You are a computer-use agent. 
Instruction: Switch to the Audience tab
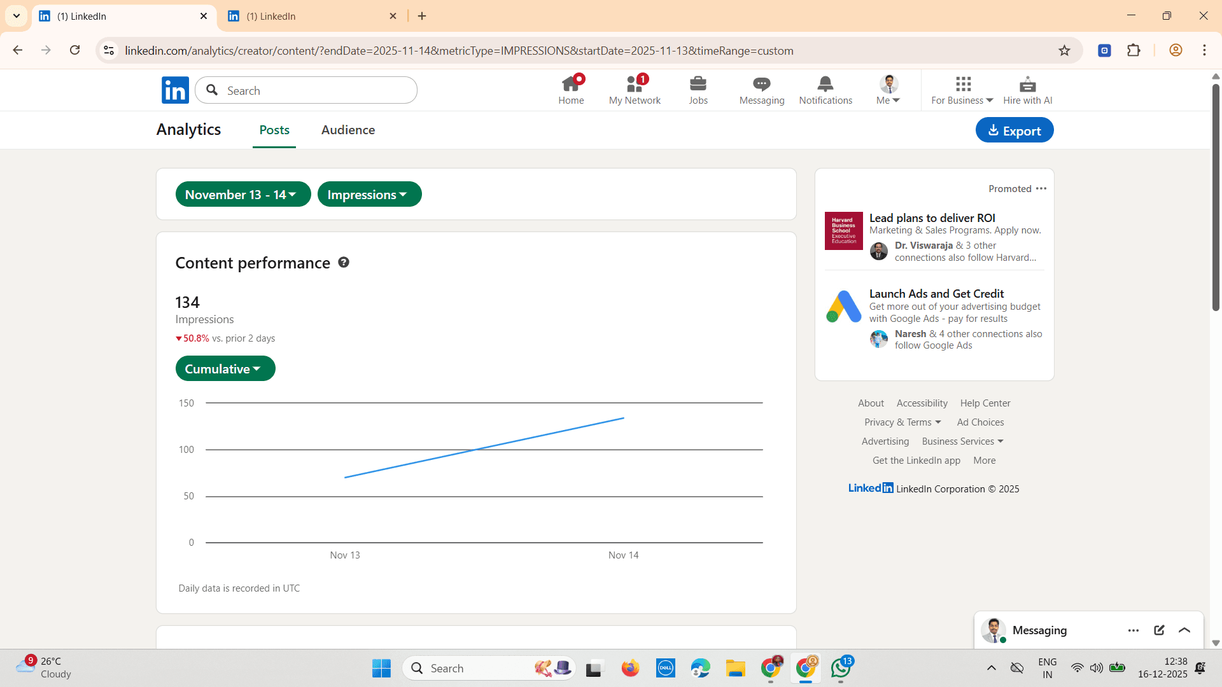[x=348, y=130]
